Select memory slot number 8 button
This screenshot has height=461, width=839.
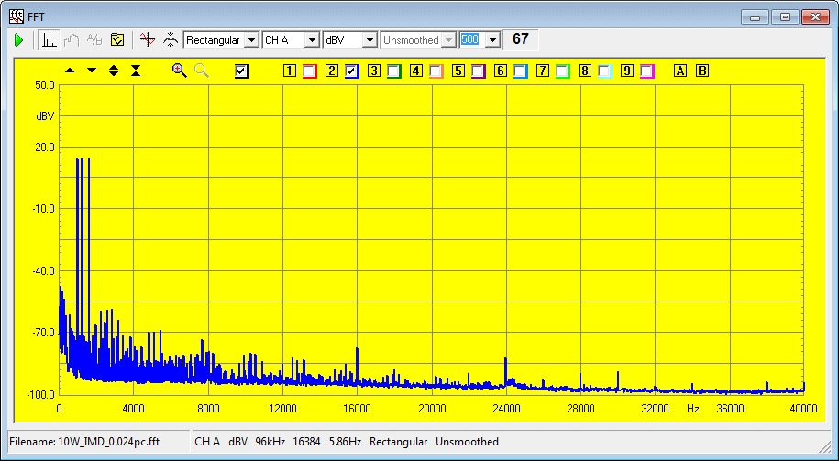point(585,71)
